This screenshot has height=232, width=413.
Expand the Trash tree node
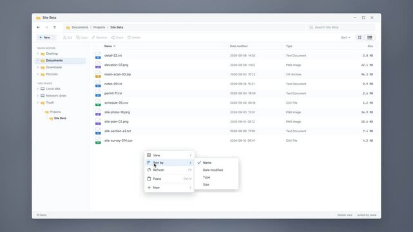tap(38, 102)
